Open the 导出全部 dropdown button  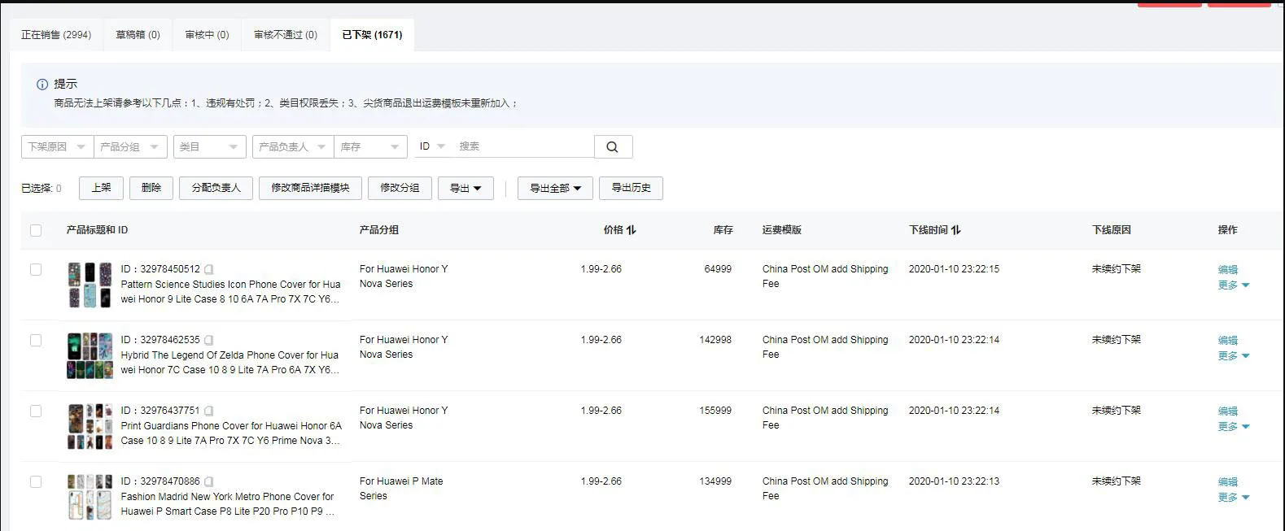pyautogui.click(x=555, y=188)
